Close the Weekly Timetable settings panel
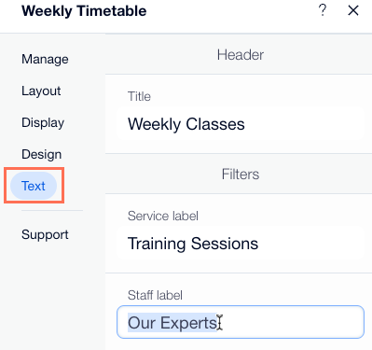 (353, 10)
